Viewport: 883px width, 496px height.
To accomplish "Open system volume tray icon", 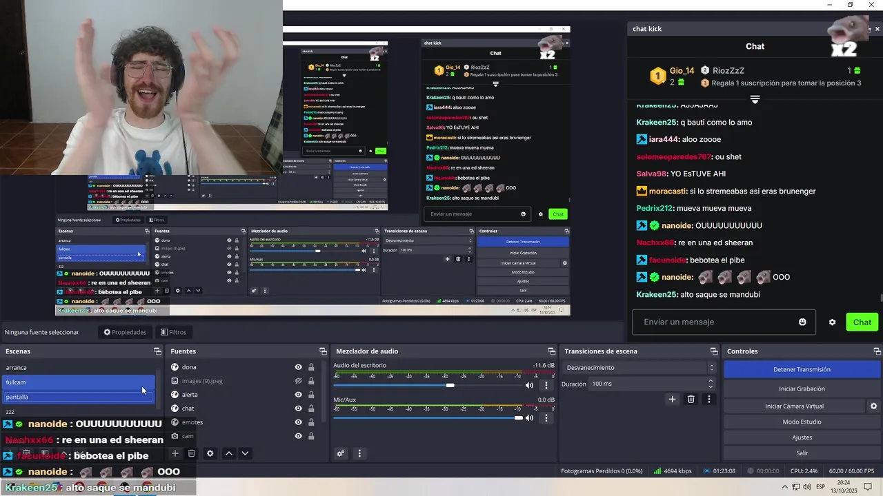I will click(807, 487).
